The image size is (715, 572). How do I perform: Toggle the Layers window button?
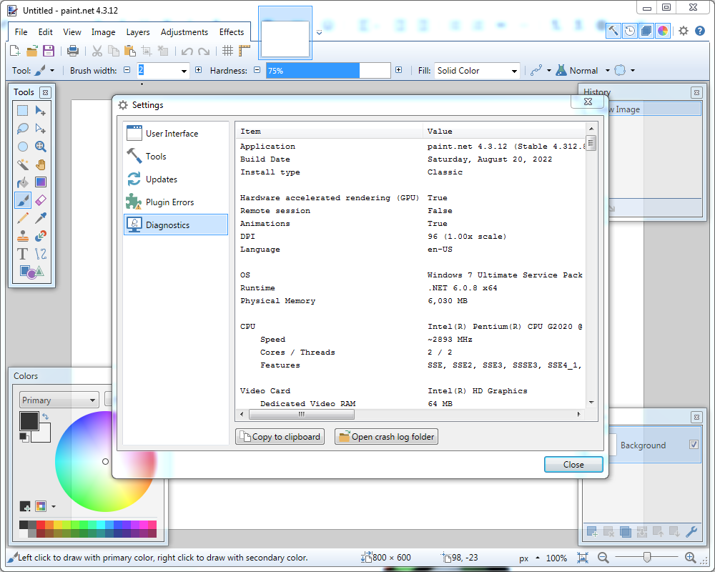point(646,31)
